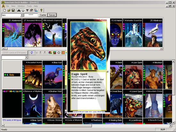176x132 pixels.
Task: Click '173 cards of 44 types' text
Action: [x=12, y=120]
